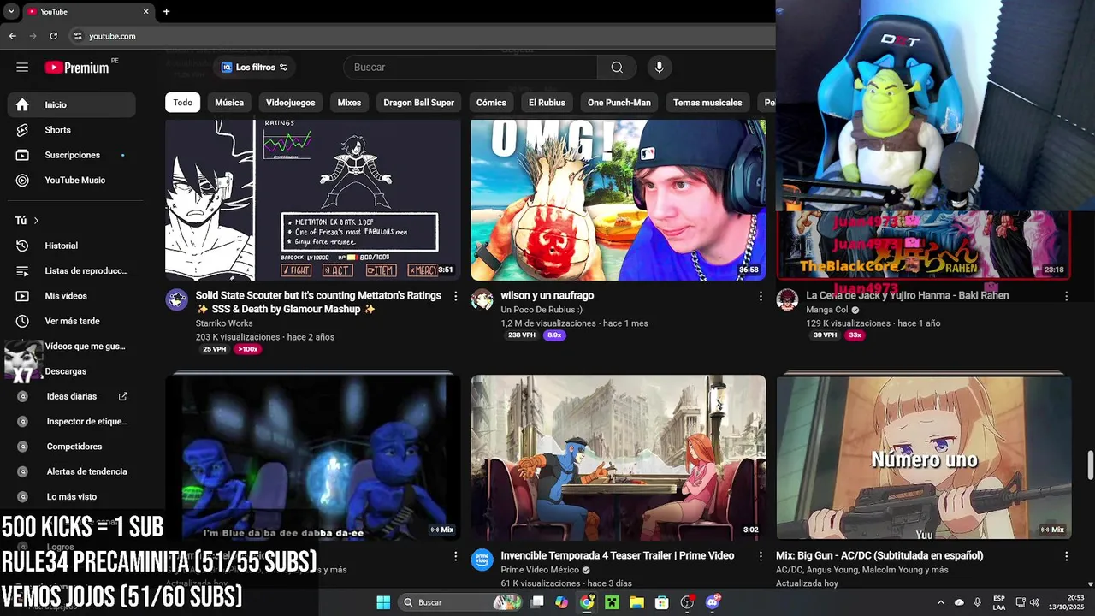The image size is (1095, 616).
Task: Select the Temas musicales filter chip
Action: 707,103
